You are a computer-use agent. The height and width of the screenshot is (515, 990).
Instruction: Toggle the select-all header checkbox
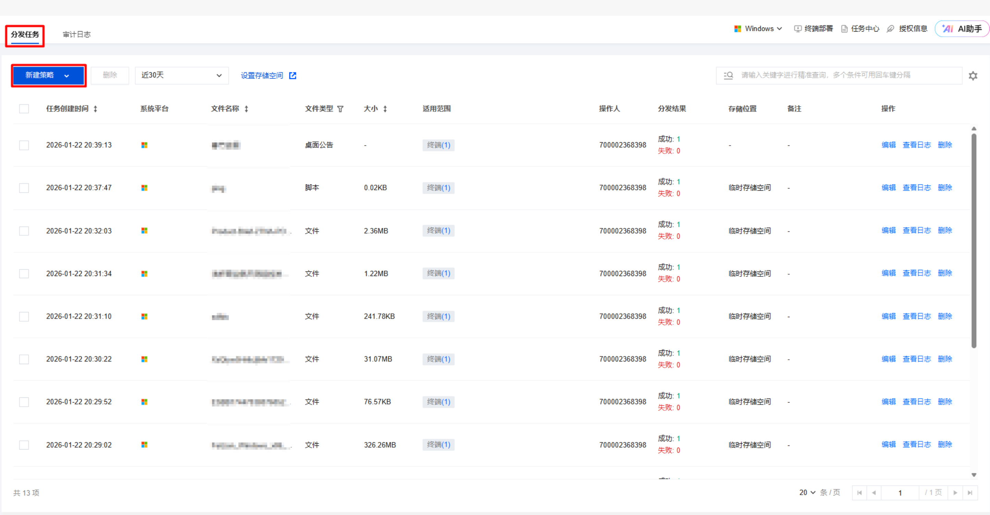click(x=24, y=109)
